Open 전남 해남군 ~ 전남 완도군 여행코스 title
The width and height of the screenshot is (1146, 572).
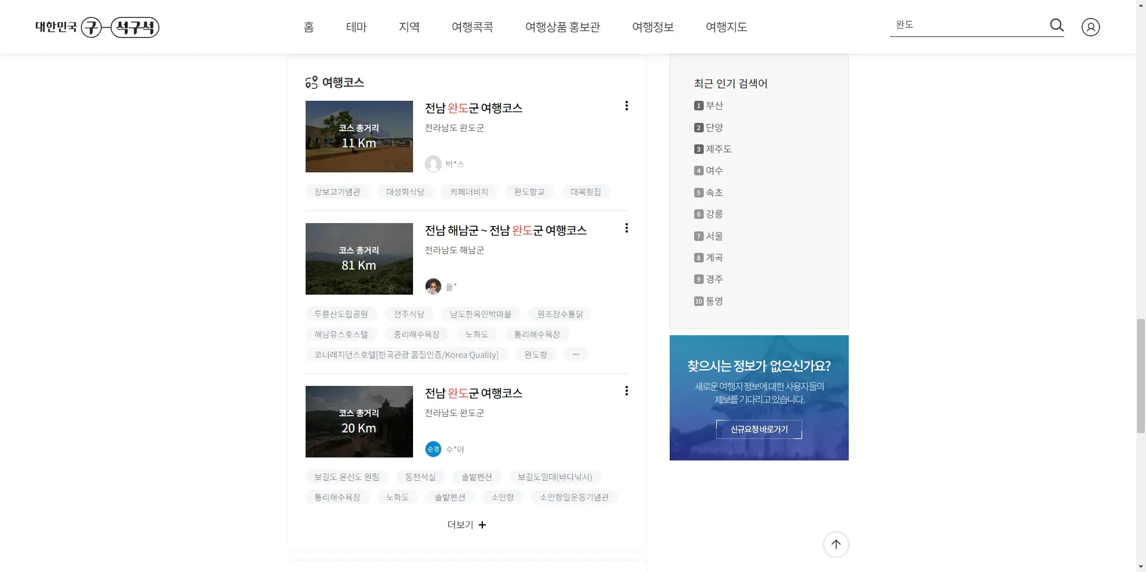[506, 230]
